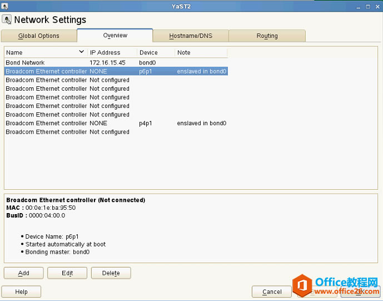This screenshot has height=301, width=383.
Task: Select the Overview tab
Action: 115,35
